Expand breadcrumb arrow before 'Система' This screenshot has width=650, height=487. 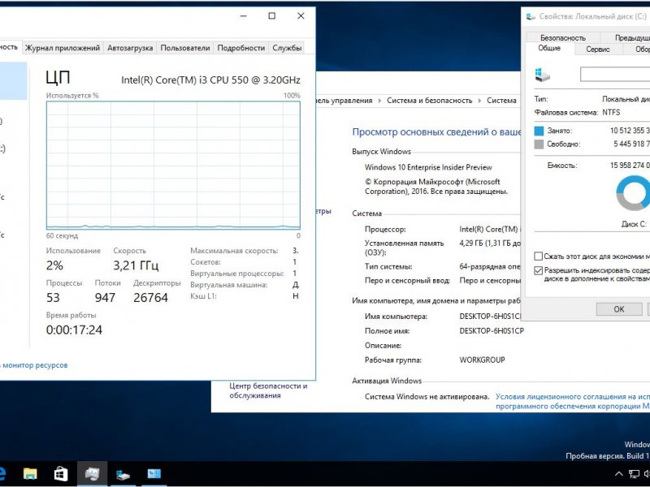click(x=479, y=101)
